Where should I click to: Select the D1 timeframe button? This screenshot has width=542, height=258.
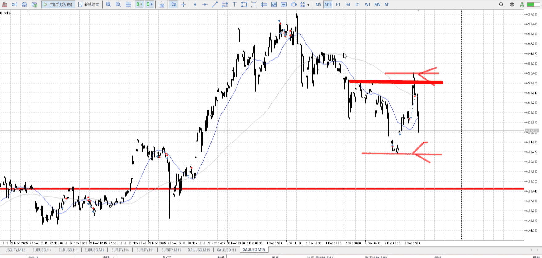click(x=358, y=5)
